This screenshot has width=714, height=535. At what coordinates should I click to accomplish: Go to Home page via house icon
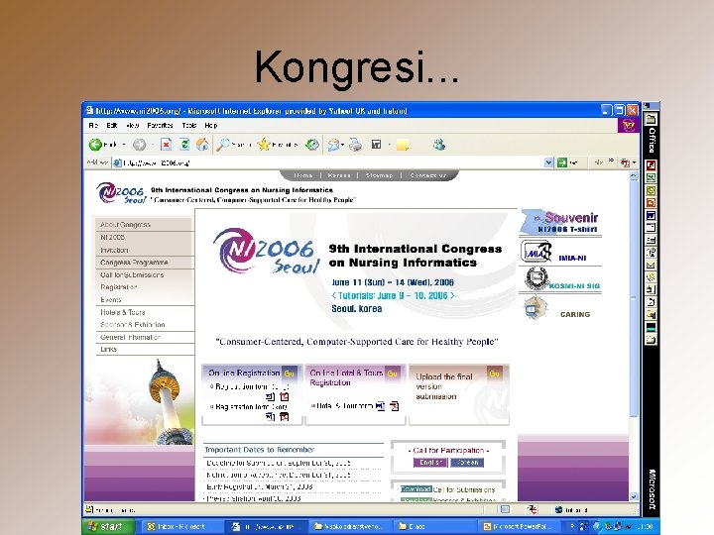[202, 145]
